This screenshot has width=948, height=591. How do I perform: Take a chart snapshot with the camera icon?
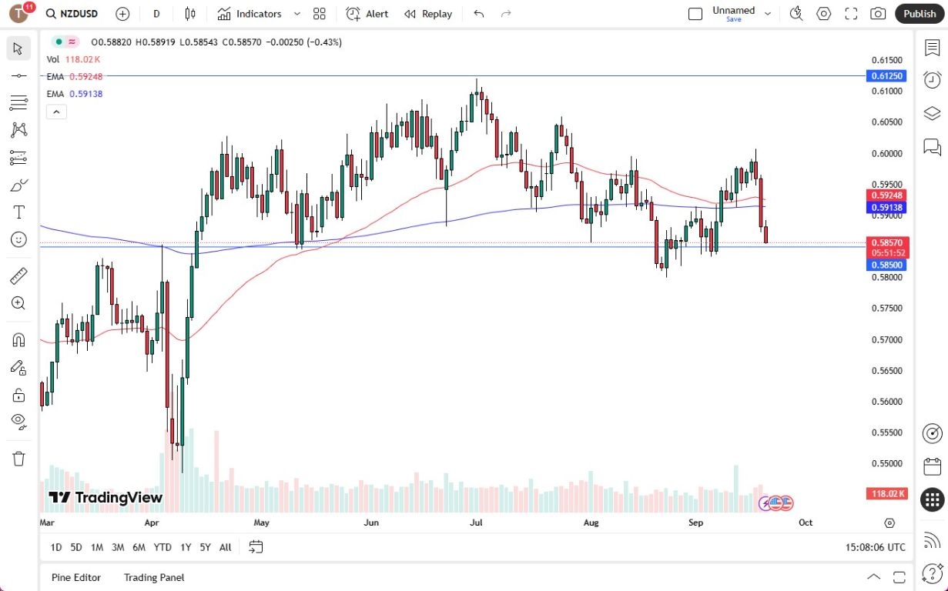(x=877, y=13)
